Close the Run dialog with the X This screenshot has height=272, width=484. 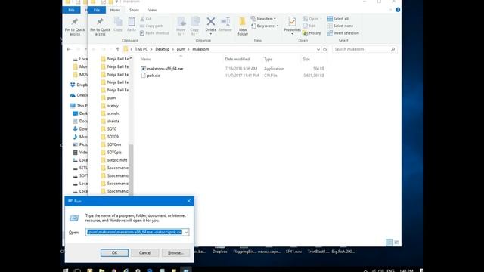[x=189, y=201]
